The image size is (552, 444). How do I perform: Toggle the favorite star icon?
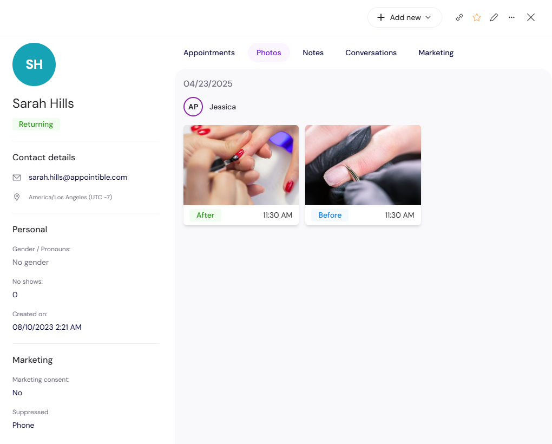pos(477,17)
